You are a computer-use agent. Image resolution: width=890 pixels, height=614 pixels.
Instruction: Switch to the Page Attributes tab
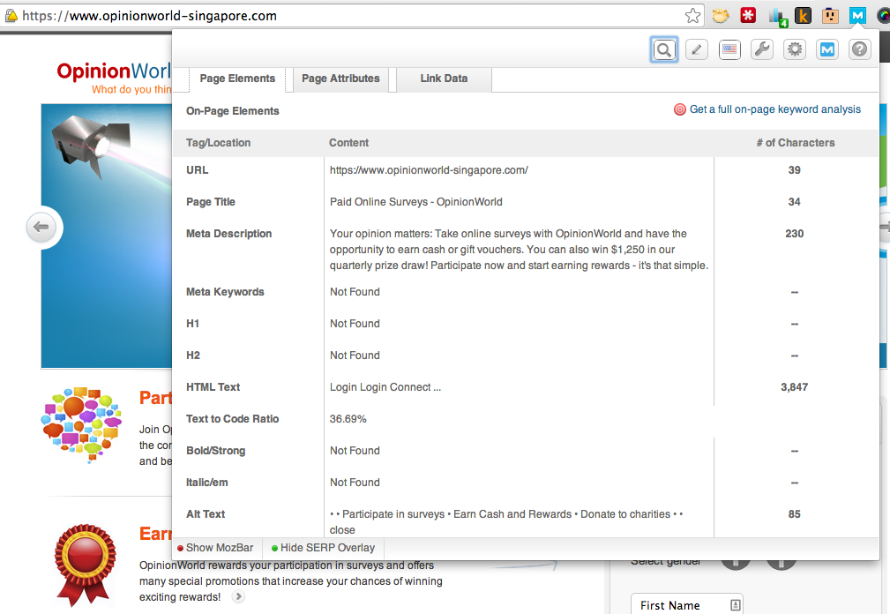click(340, 79)
